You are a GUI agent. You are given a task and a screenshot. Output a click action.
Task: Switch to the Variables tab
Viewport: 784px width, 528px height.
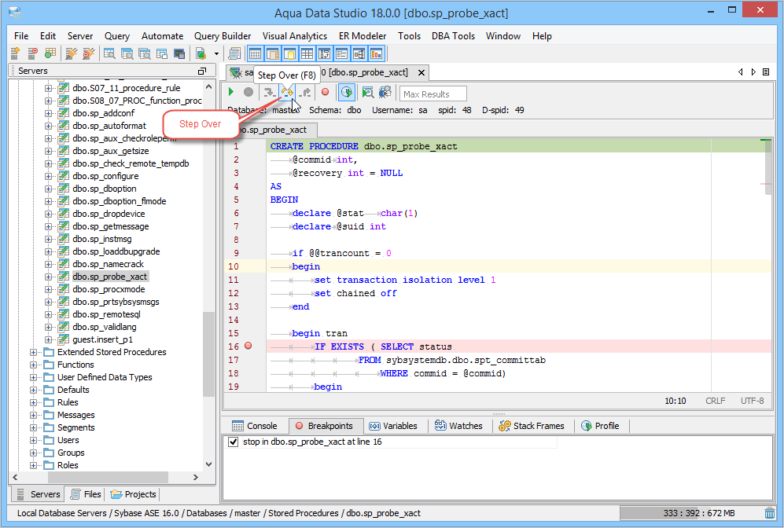[x=393, y=426]
